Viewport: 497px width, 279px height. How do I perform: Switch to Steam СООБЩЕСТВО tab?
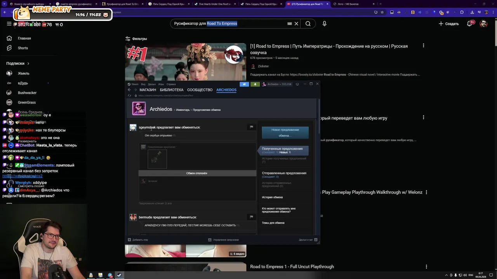tap(200, 90)
